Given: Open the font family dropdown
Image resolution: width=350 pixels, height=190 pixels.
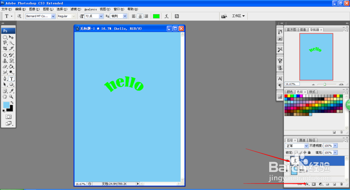Looking at the screenshot, I should (x=53, y=16).
